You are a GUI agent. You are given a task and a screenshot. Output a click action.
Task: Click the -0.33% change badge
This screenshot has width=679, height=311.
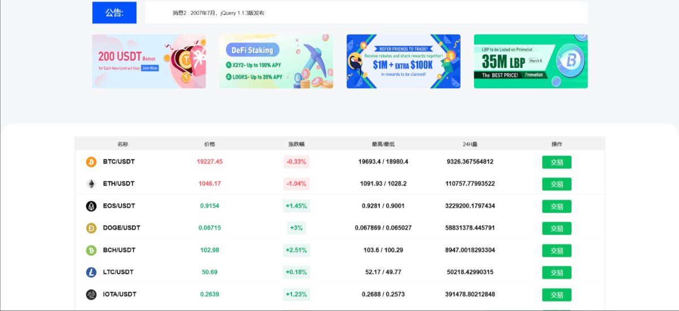pos(296,162)
